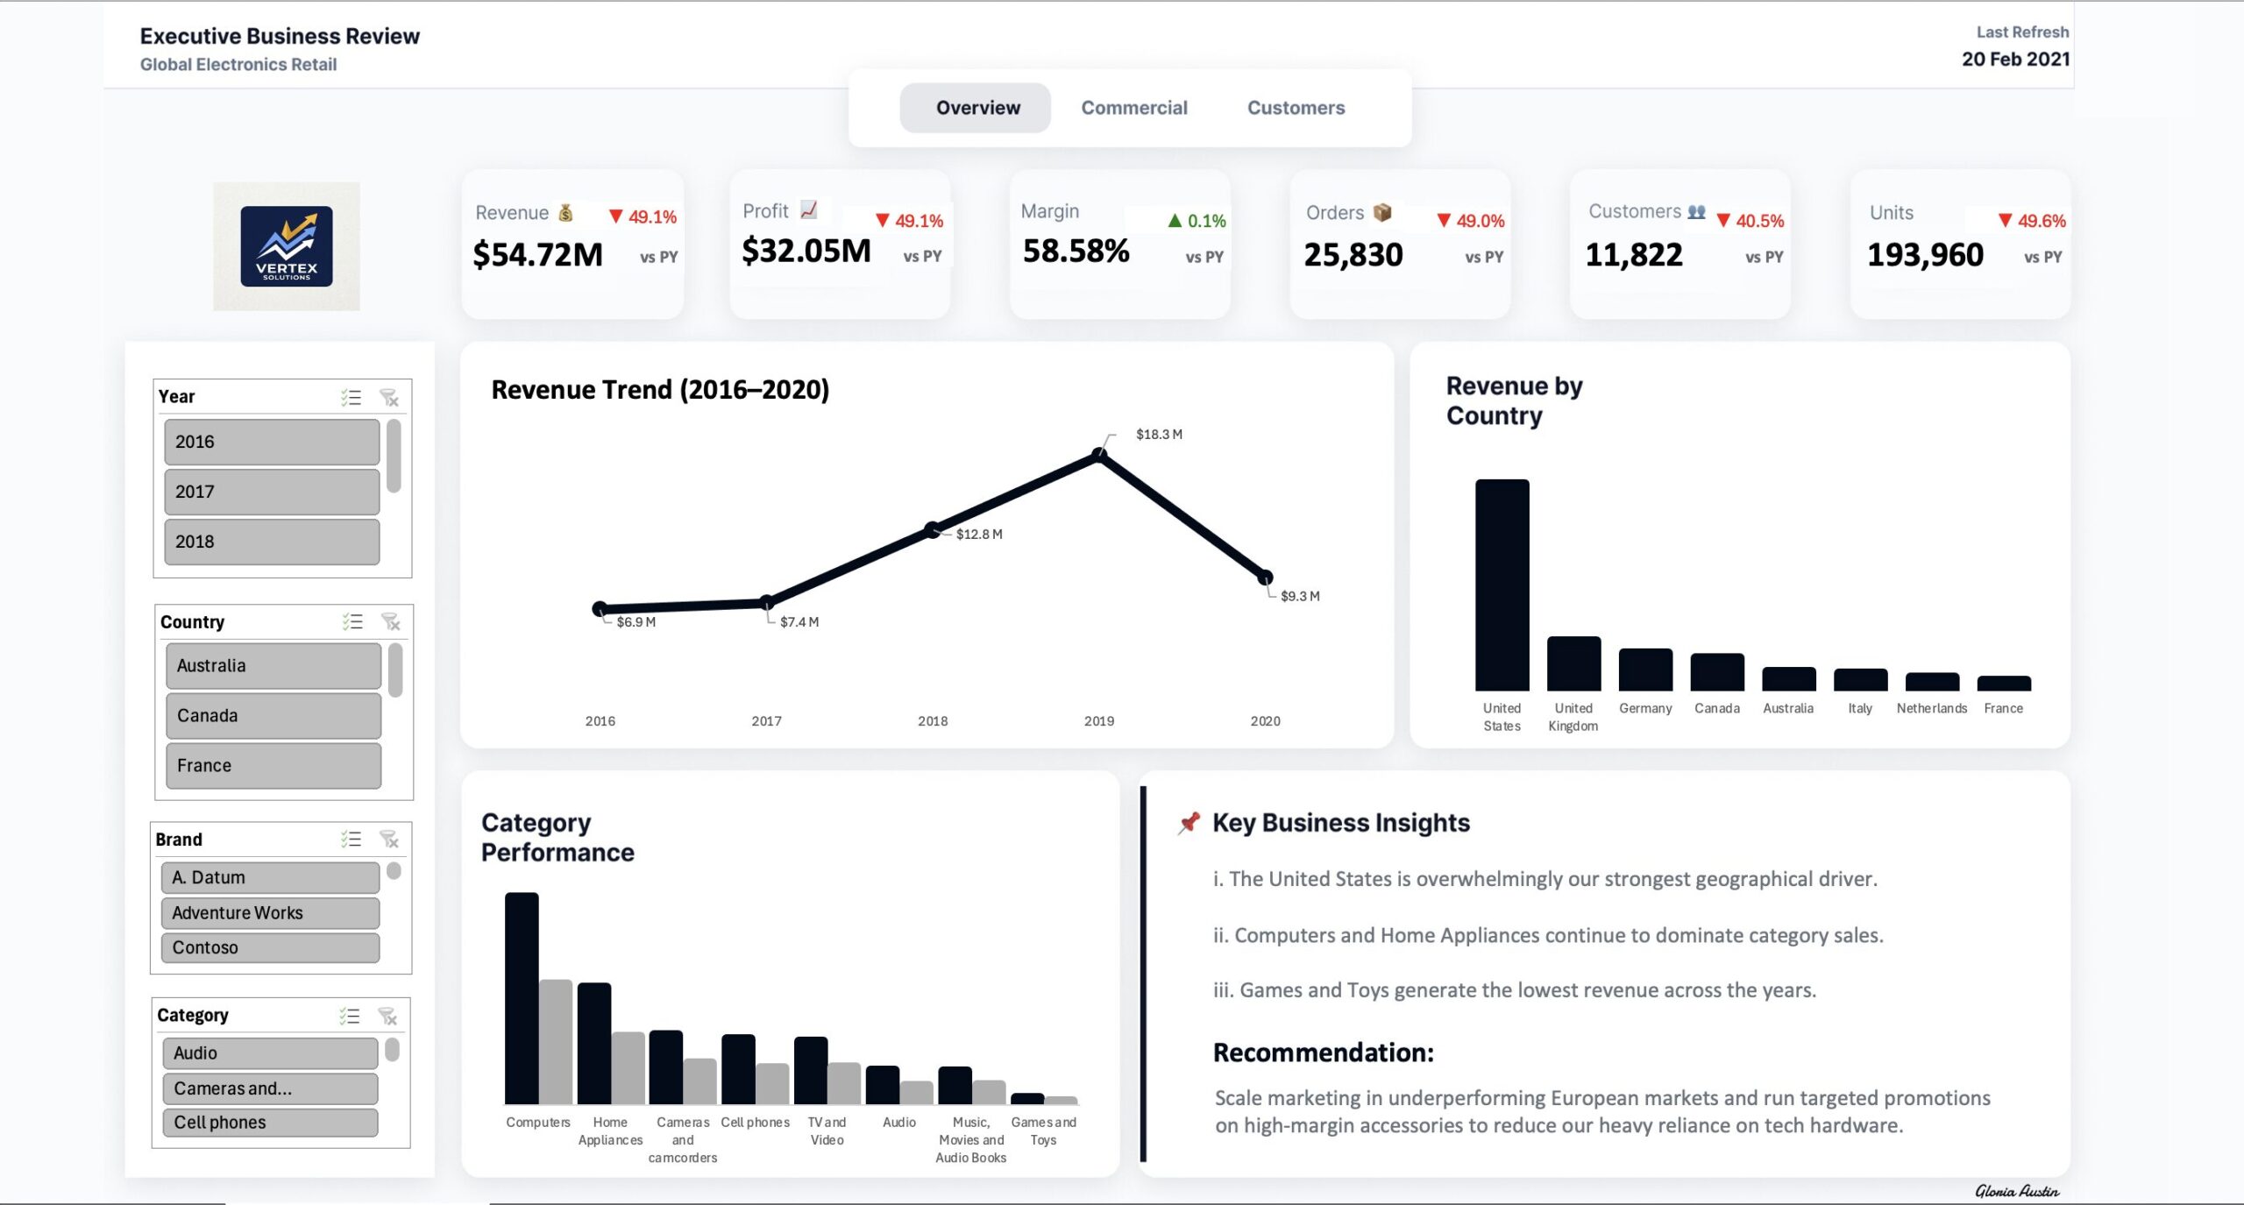Click the Revenue $54.72M value

537,255
